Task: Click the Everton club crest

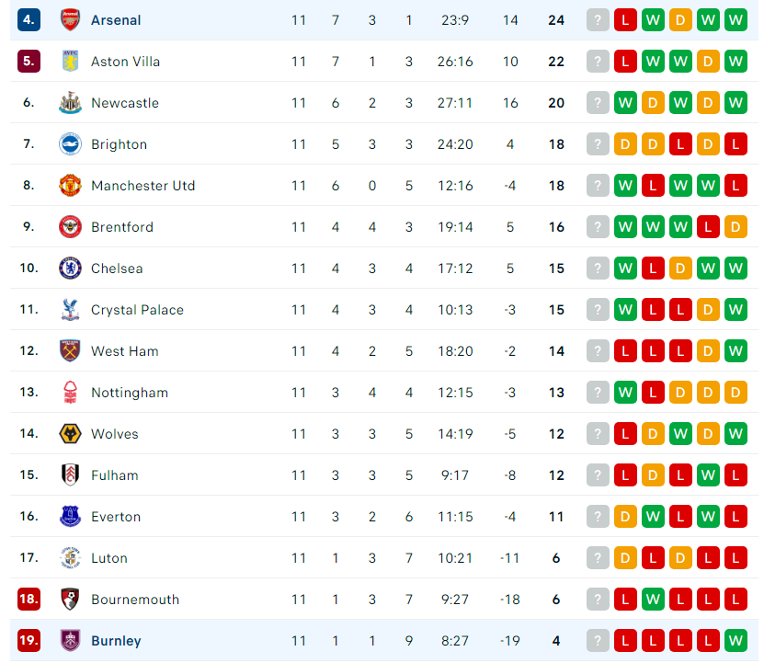Action: 70,516
